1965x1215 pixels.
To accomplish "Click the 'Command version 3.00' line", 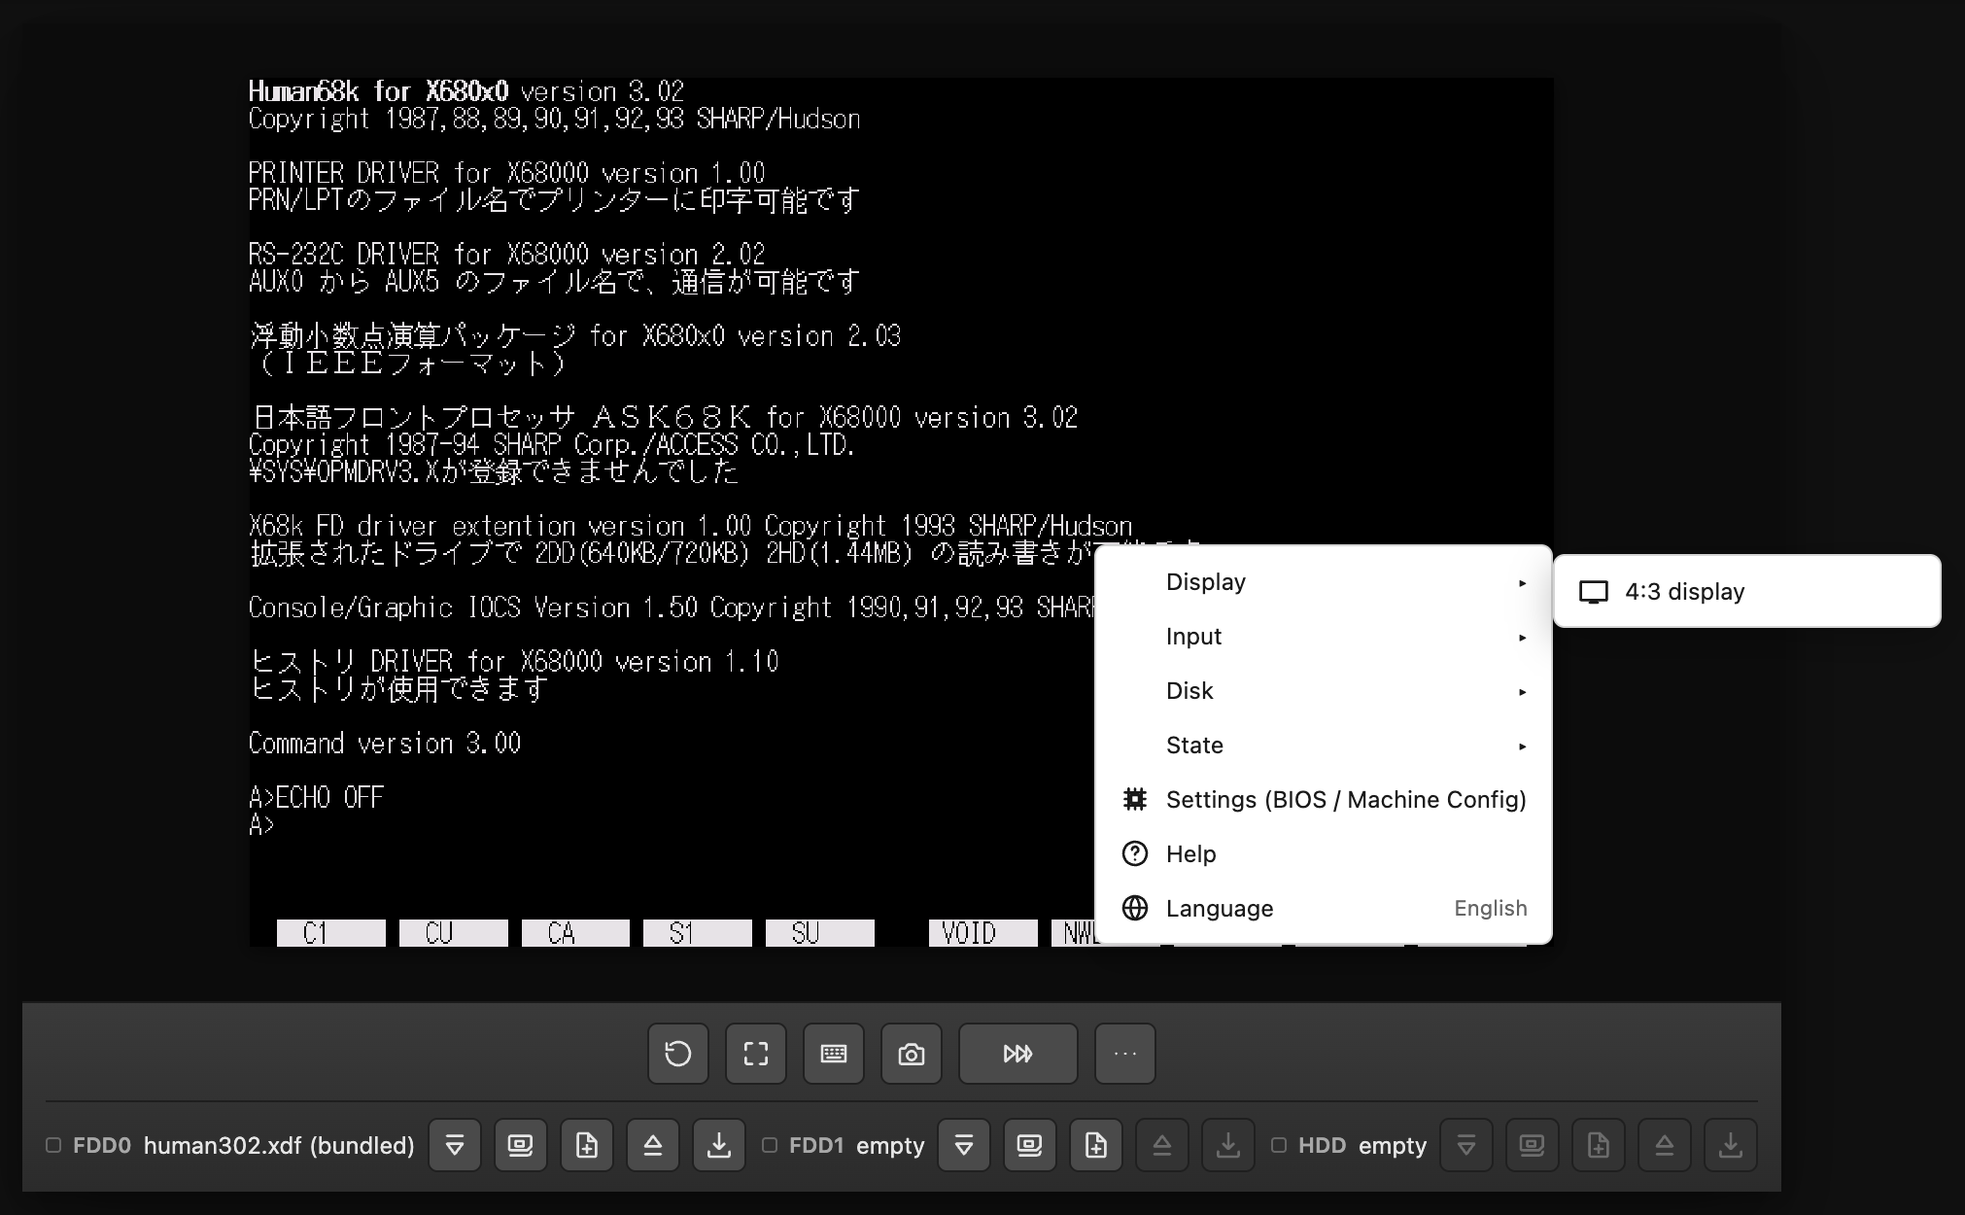I will click(x=385, y=744).
